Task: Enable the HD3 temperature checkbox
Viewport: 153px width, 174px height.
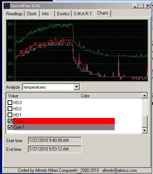Action: 10,103
